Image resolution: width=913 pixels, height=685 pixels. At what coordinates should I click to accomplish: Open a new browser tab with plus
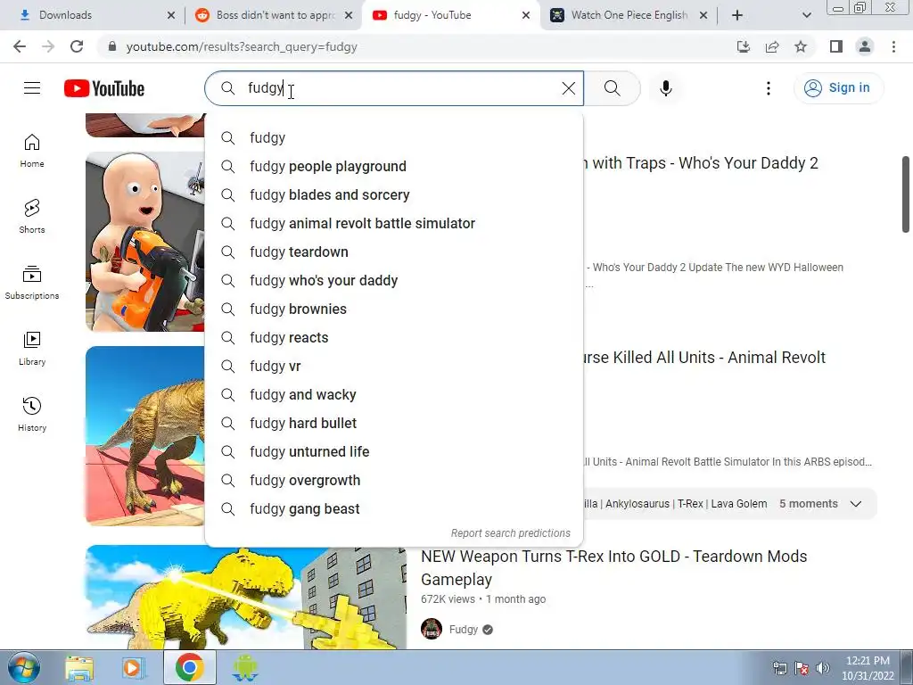tap(737, 15)
